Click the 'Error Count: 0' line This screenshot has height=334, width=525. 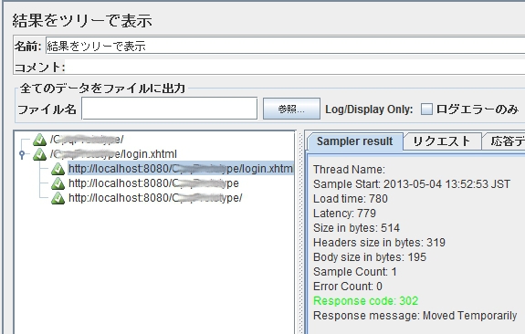point(348,287)
